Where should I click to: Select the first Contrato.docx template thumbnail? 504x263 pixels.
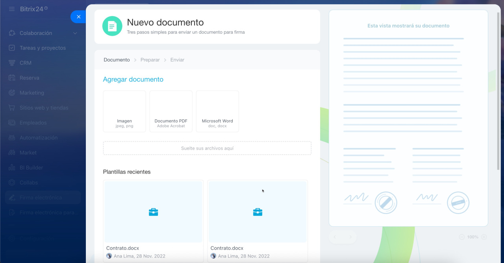[x=153, y=212]
